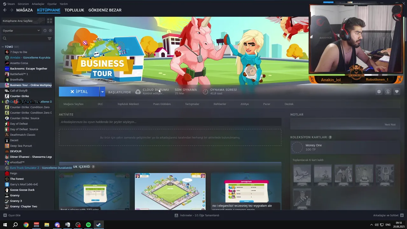Open Spotify from the taskbar

tap(88, 225)
